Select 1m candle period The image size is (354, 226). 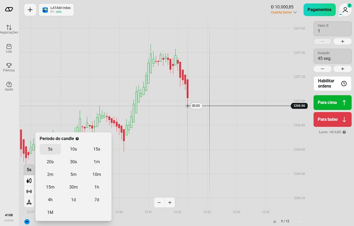point(96,162)
